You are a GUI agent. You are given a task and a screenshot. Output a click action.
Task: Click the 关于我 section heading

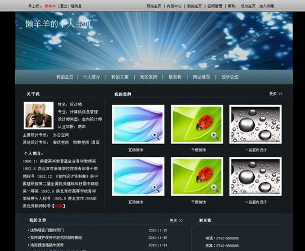pos(33,94)
